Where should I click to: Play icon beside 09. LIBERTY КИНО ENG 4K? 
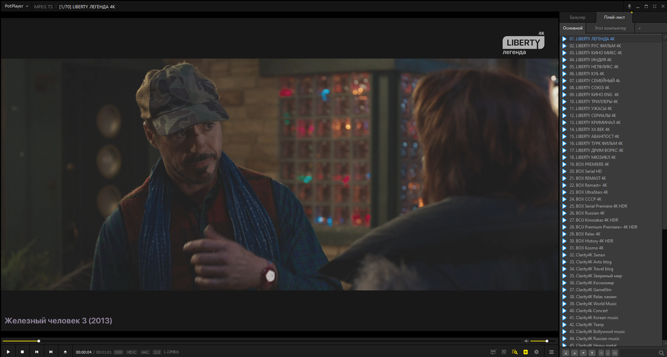tap(565, 95)
